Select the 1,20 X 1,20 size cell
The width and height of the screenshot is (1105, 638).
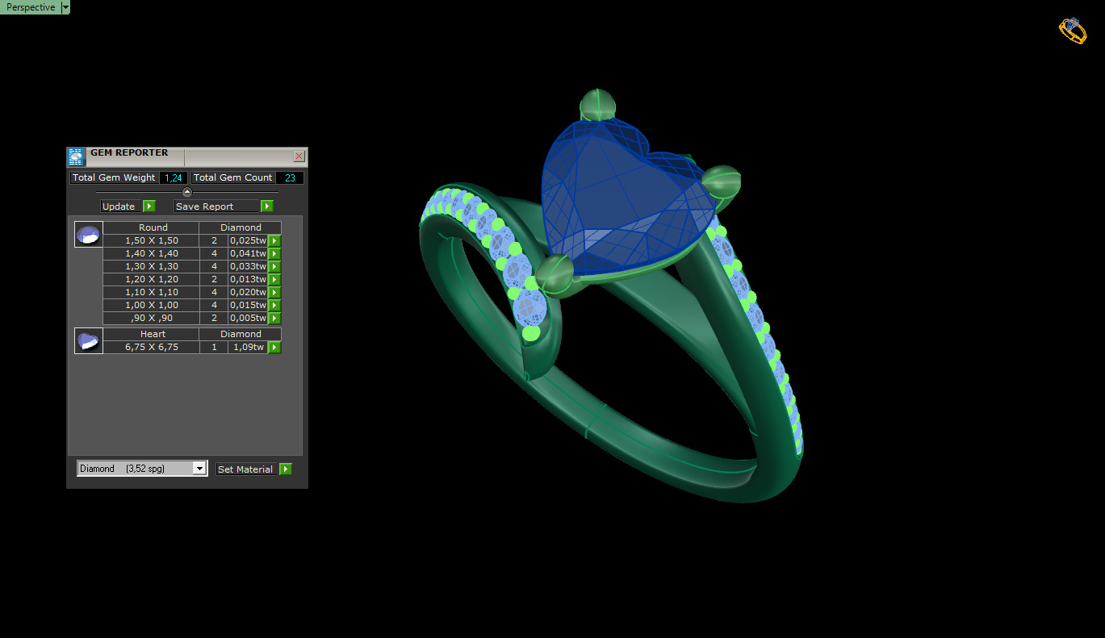click(x=152, y=279)
